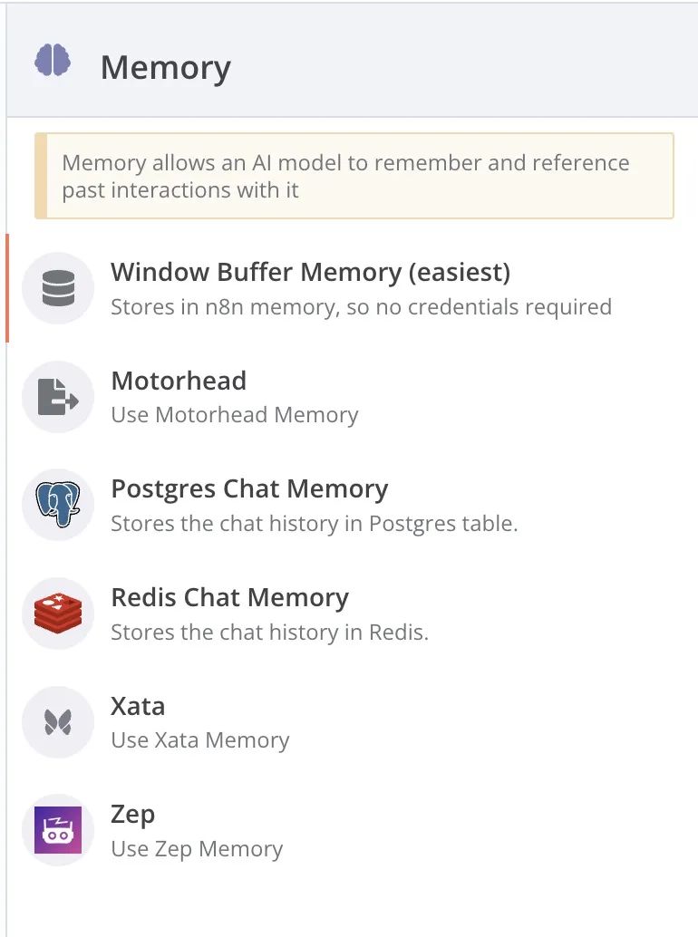Select the "Window Buffer Memory (easiest)" title
The height and width of the screenshot is (937, 698).
(x=310, y=272)
